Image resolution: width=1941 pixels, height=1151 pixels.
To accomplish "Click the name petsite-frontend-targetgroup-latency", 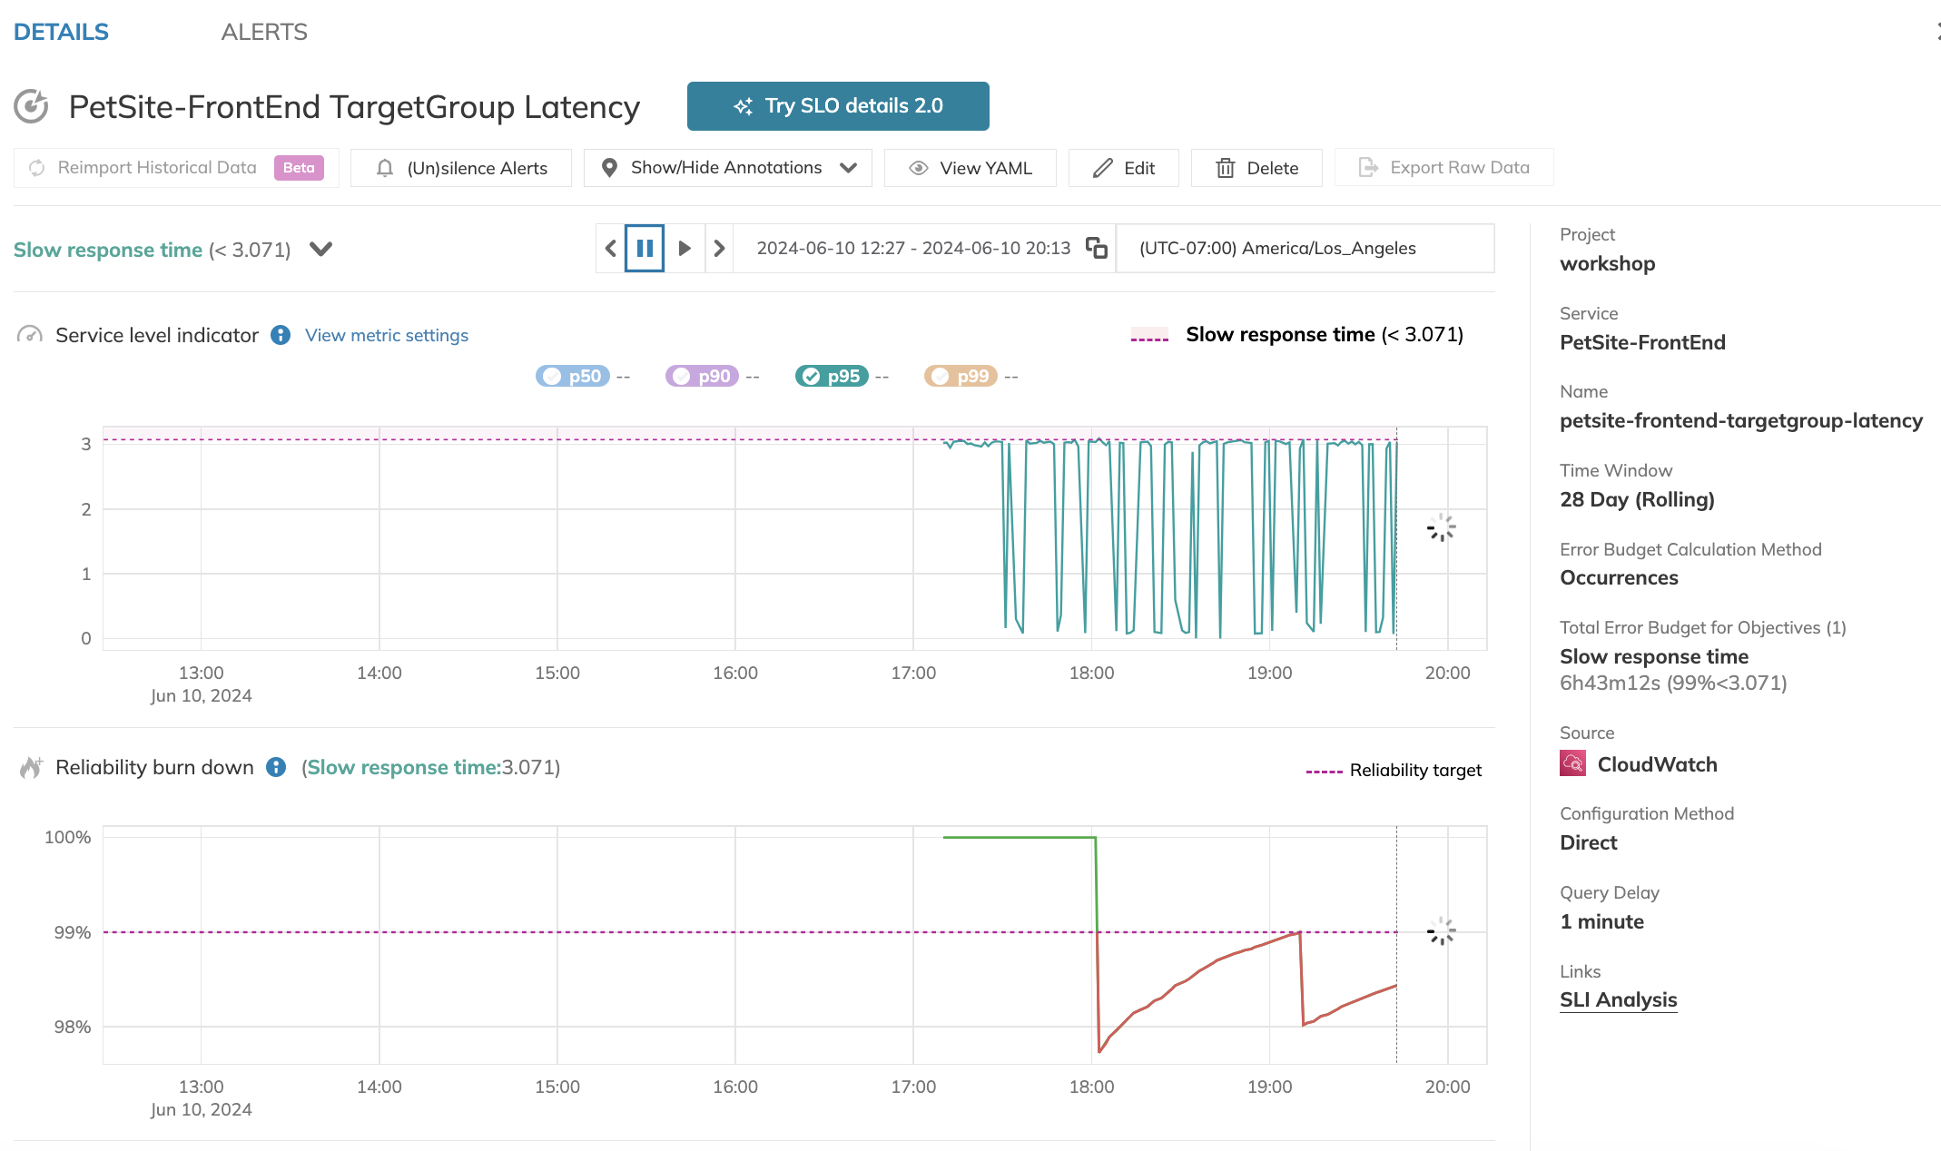I will point(1741,421).
